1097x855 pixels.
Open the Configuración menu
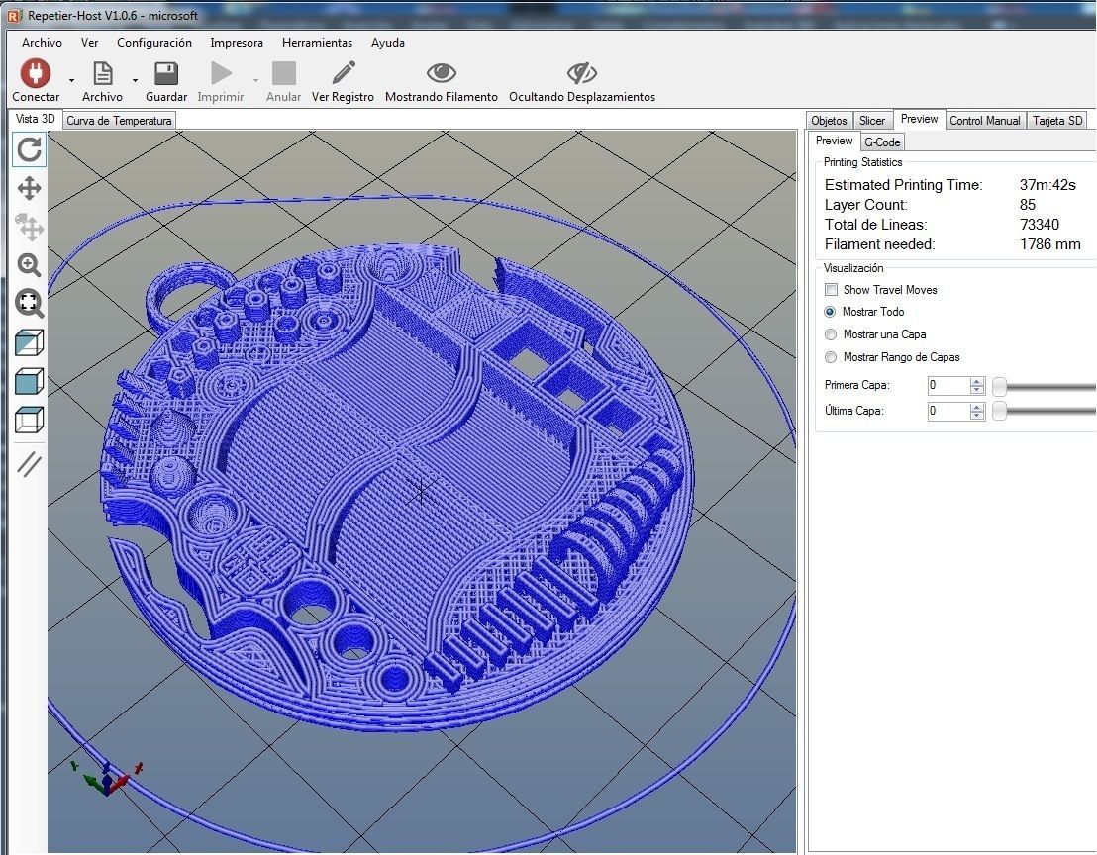(x=154, y=42)
